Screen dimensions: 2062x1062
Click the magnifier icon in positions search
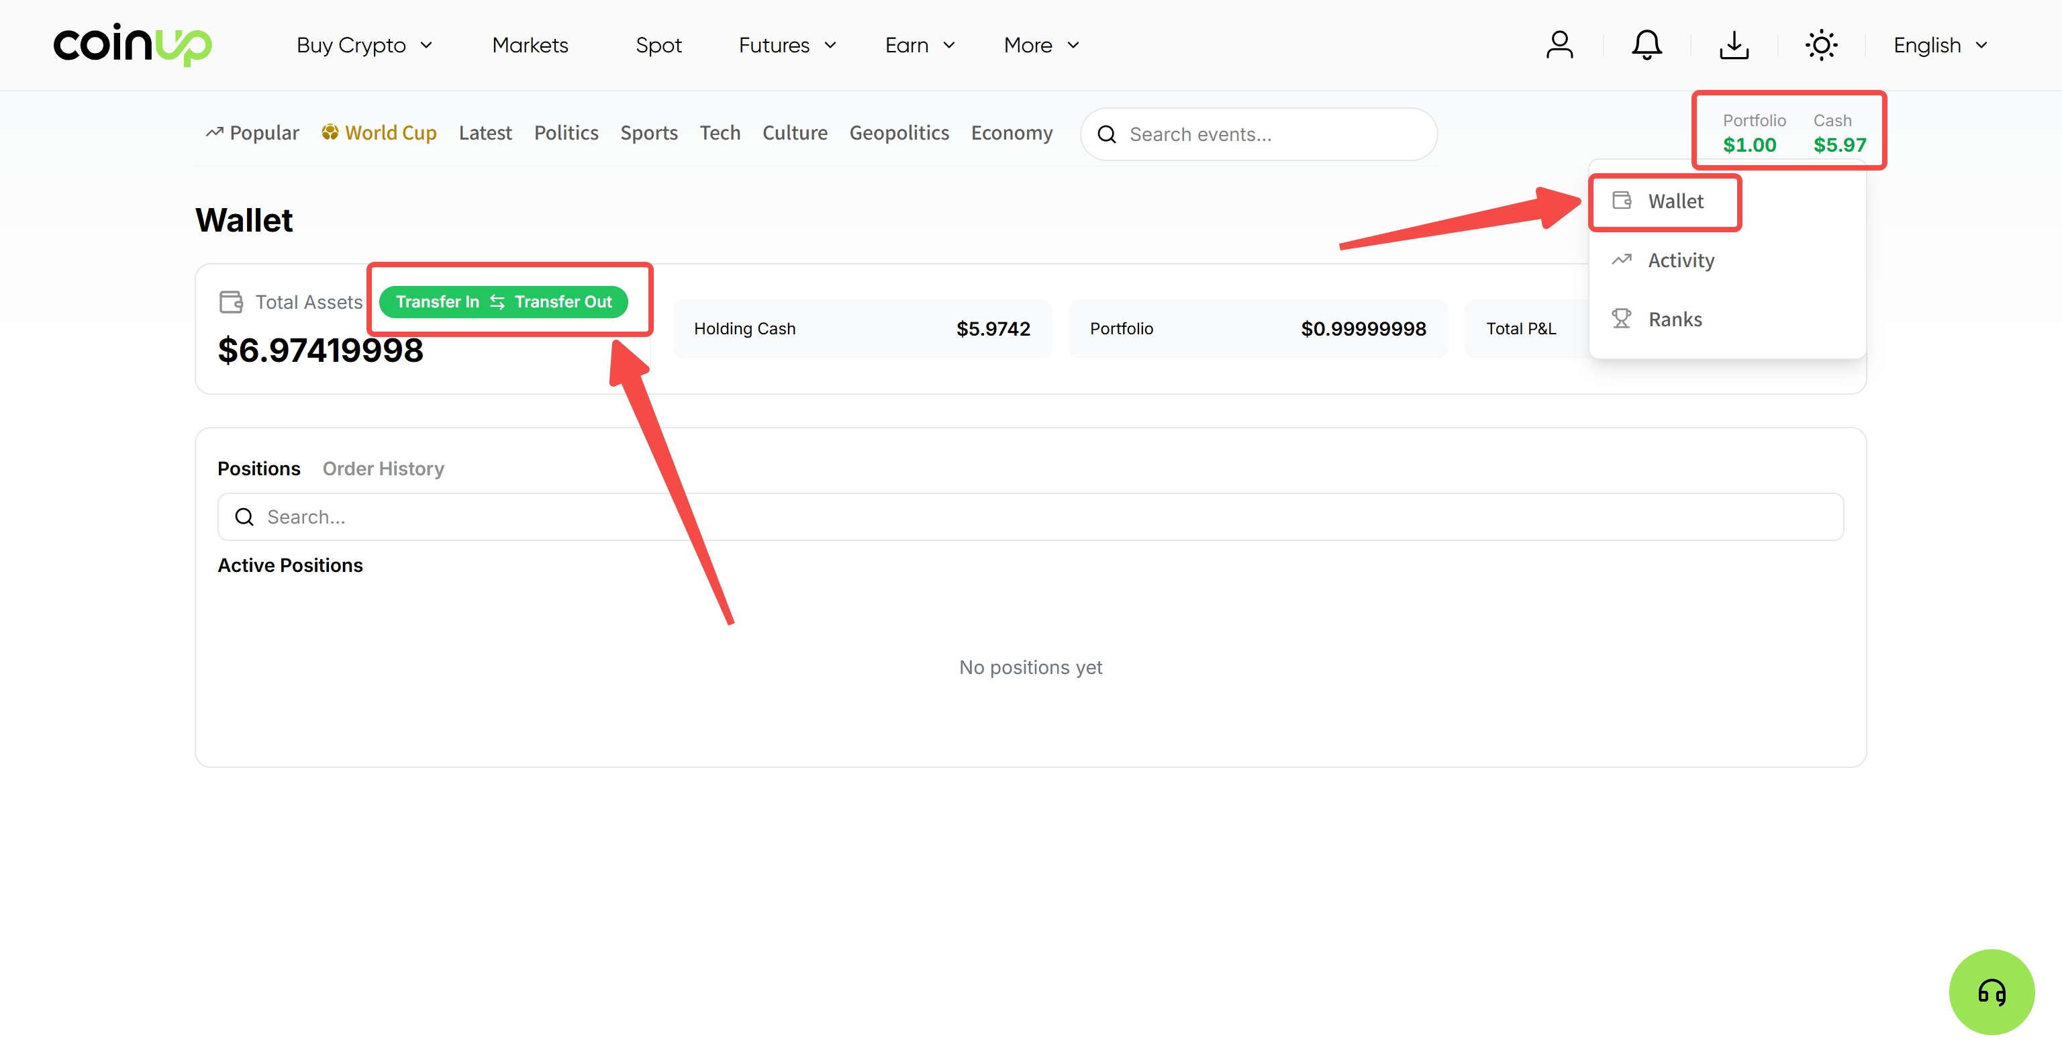[x=244, y=517]
